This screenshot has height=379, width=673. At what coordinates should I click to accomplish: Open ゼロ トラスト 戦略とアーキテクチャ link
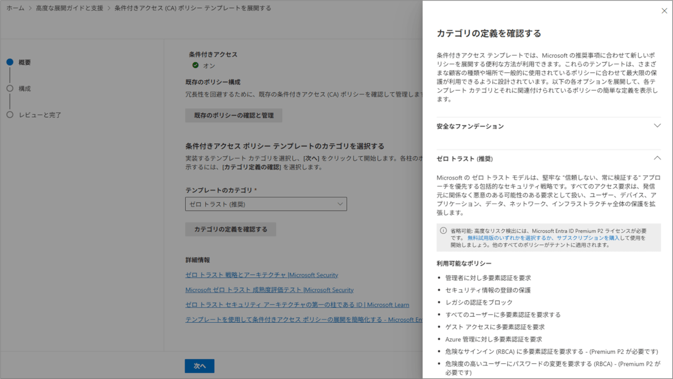coord(261,275)
